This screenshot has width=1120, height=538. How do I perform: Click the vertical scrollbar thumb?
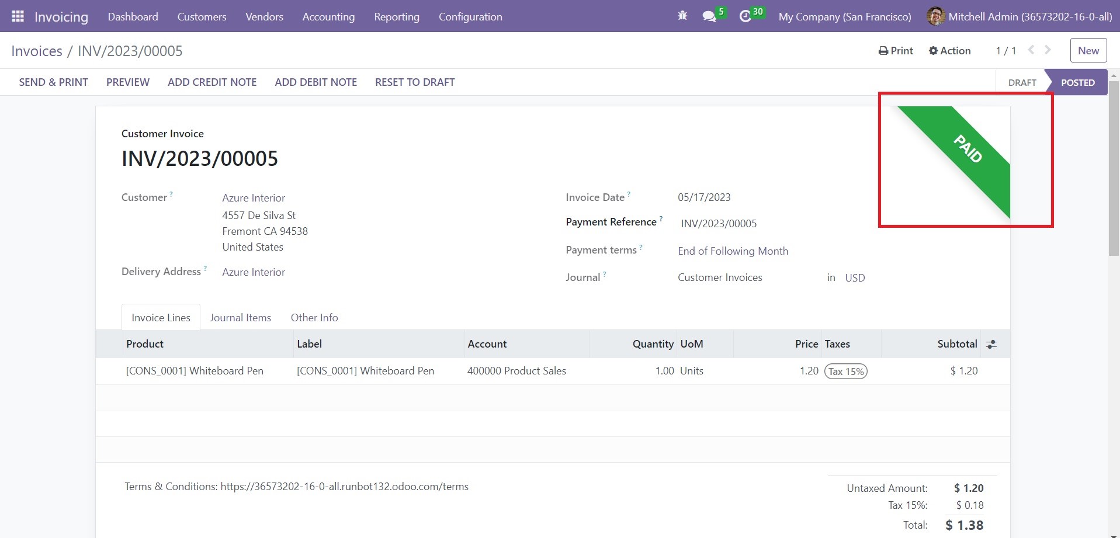click(x=1114, y=168)
